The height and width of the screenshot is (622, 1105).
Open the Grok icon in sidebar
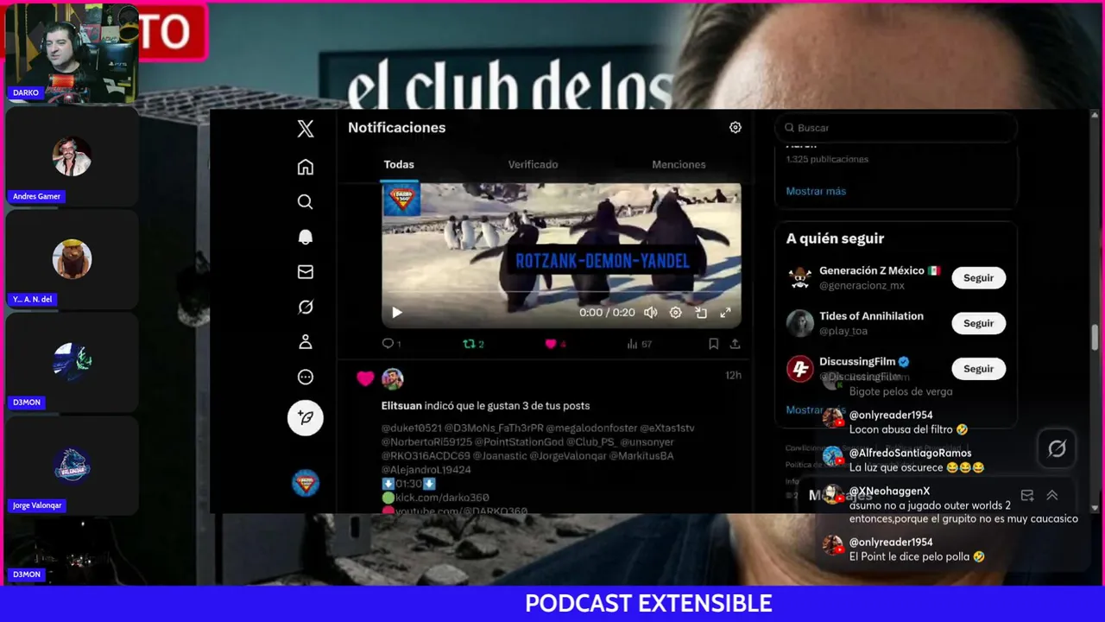306,307
